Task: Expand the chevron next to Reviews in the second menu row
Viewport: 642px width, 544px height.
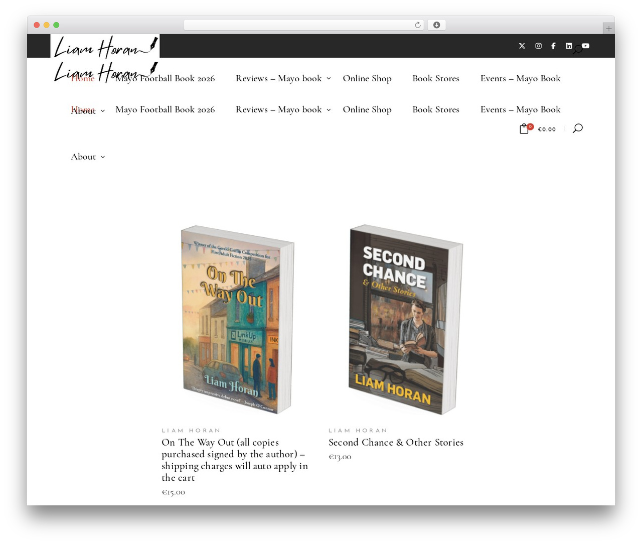Action: [x=329, y=110]
